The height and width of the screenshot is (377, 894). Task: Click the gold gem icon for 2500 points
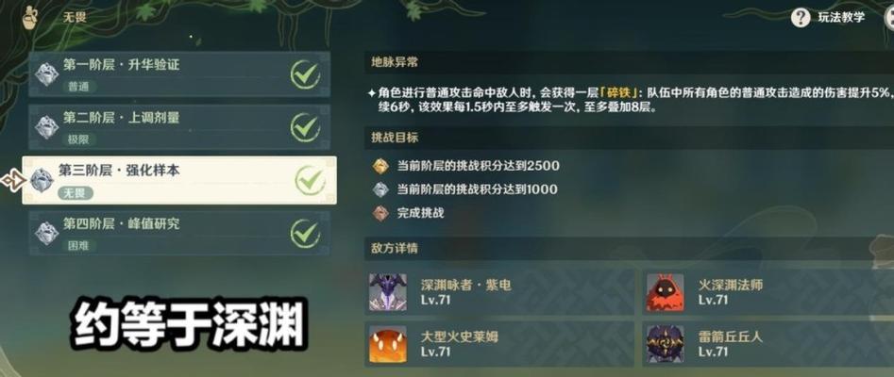tap(380, 166)
